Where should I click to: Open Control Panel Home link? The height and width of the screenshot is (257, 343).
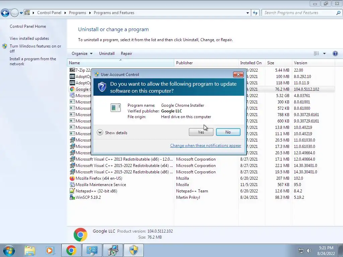click(28, 26)
